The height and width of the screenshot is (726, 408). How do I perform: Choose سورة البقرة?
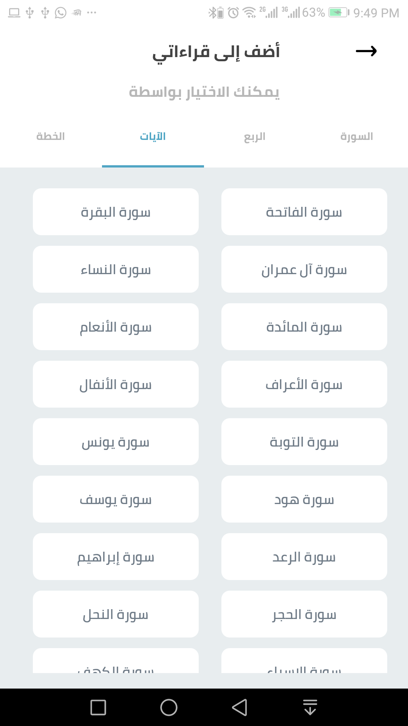116,212
